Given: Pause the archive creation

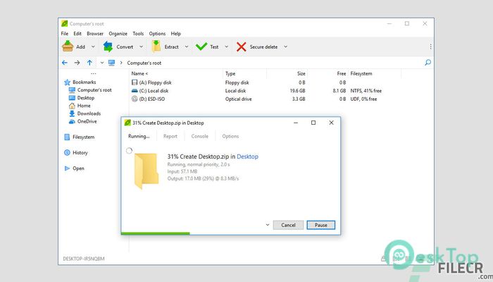Looking at the screenshot, I should (x=321, y=225).
